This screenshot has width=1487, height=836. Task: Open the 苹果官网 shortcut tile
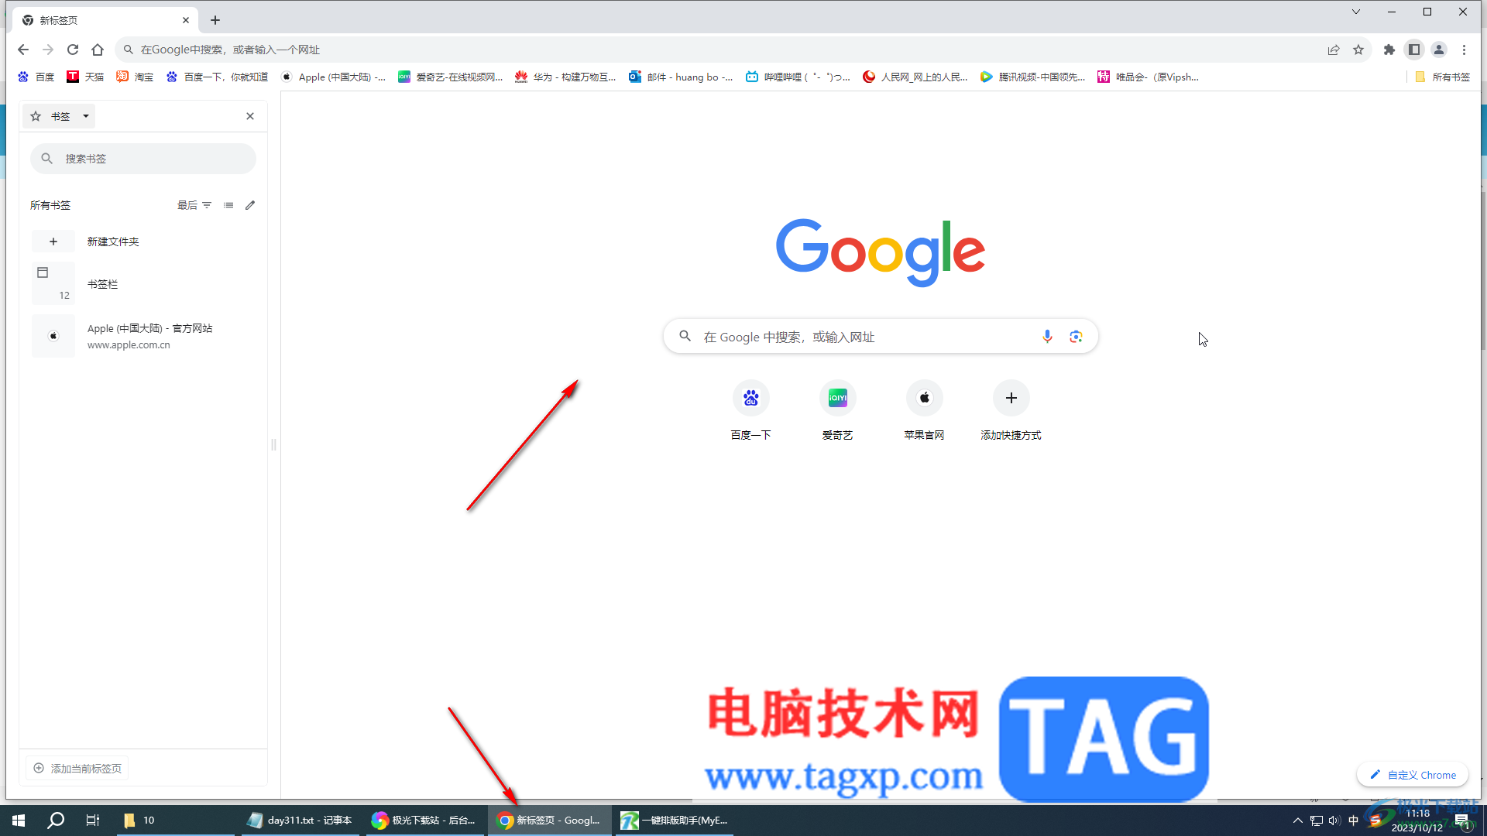point(924,411)
